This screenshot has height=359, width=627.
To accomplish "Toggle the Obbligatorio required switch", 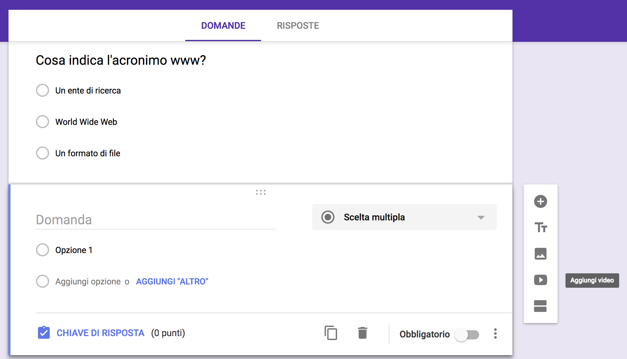I will click(467, 335).
